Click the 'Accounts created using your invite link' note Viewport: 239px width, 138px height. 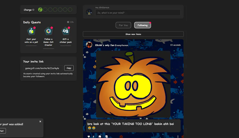(x=48, y=75)
